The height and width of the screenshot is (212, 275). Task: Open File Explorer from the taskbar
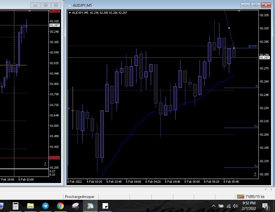click(x=30, y=206)
